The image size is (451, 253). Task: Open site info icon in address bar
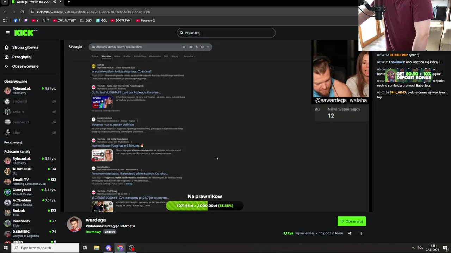click(32, 12)
